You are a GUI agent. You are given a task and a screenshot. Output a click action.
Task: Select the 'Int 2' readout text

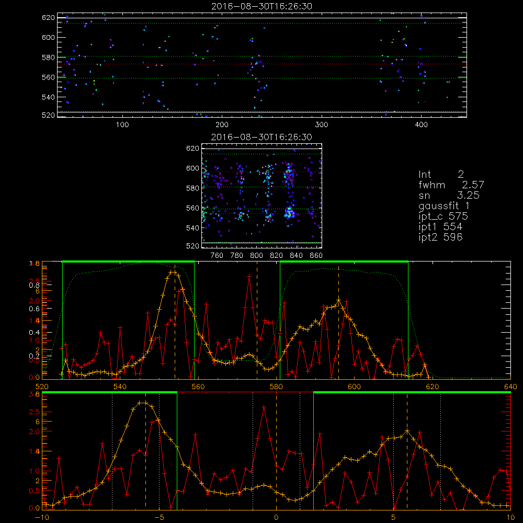point(441,175)
